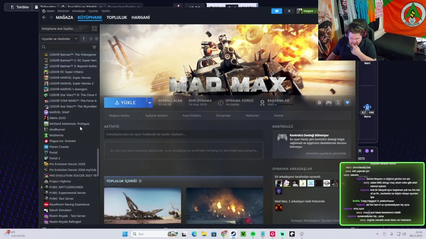The image size is (426, 239).
Task: Click the Steam taskbar icon
Action: click(233, 234)
